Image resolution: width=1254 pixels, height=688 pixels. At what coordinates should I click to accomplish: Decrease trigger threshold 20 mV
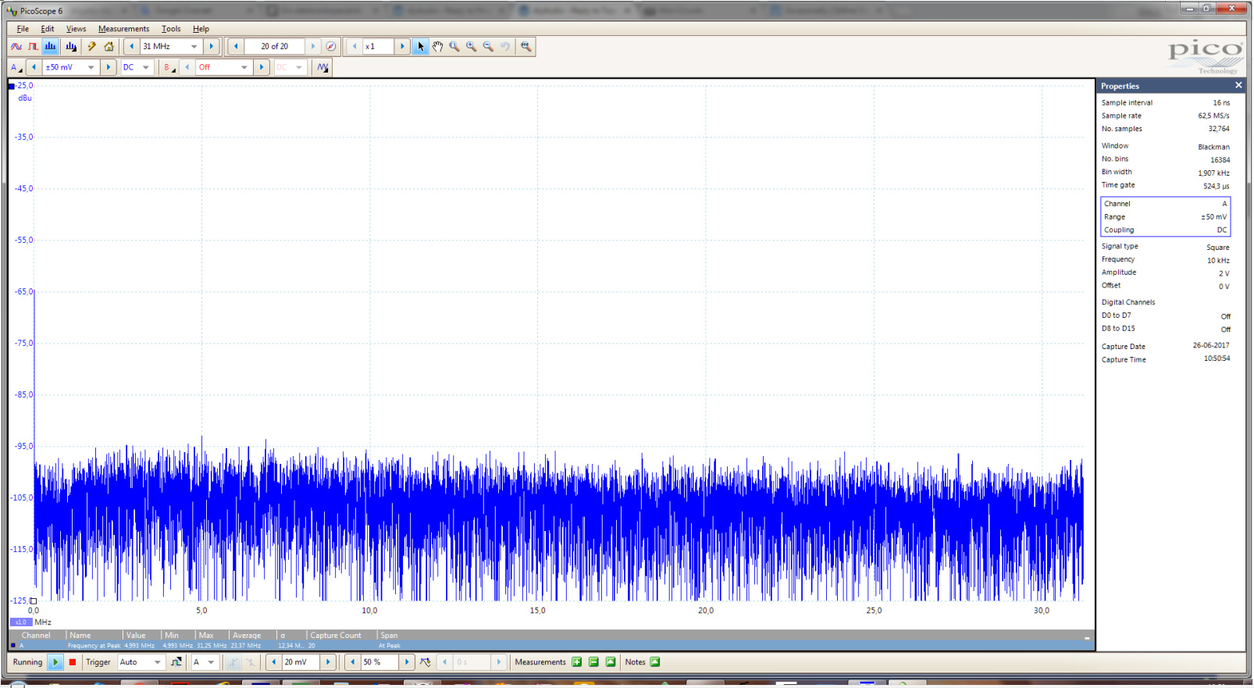[x=273, y=662]
